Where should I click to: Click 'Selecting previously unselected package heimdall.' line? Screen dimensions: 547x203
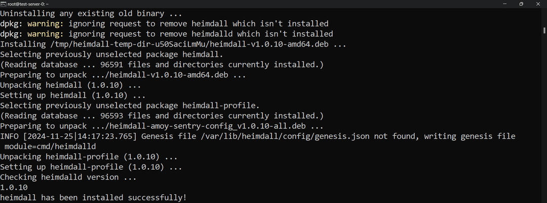111,54
